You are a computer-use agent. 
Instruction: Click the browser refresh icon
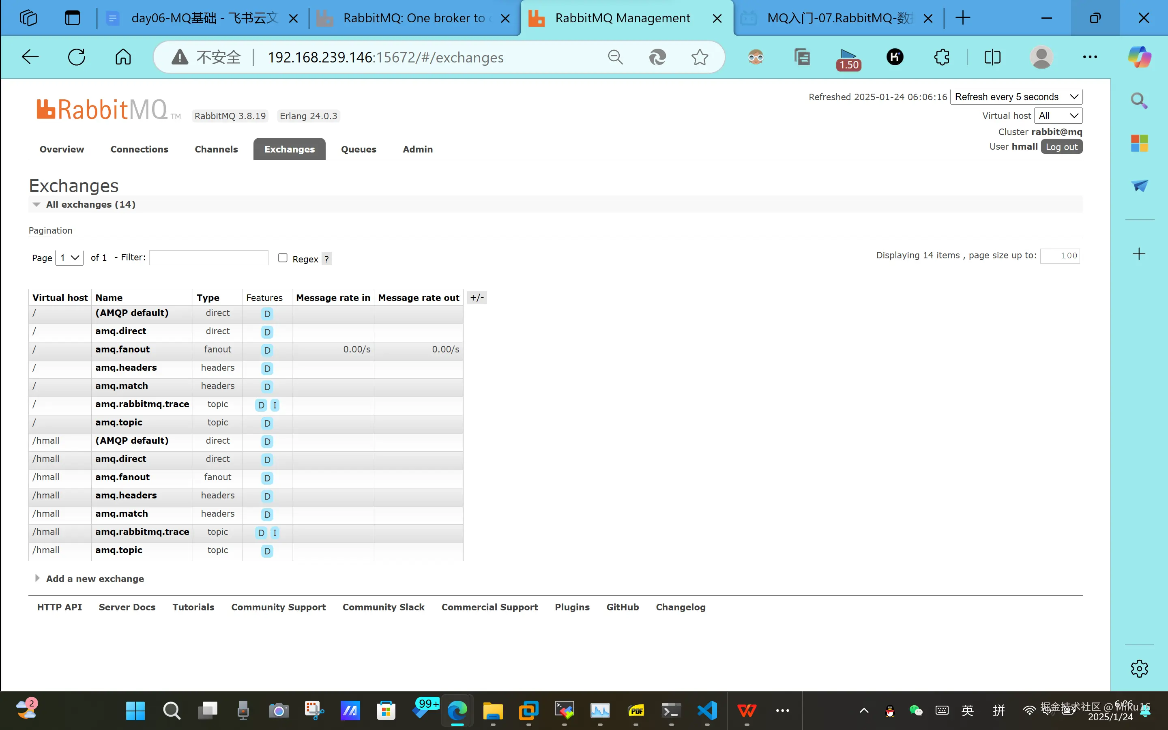point(77,57)
